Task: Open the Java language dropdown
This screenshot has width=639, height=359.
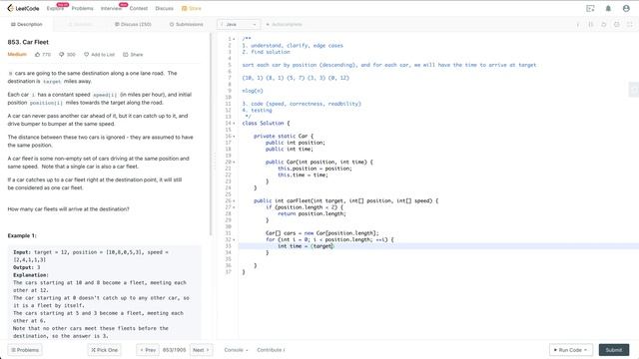Action: [x=239, y=24]
